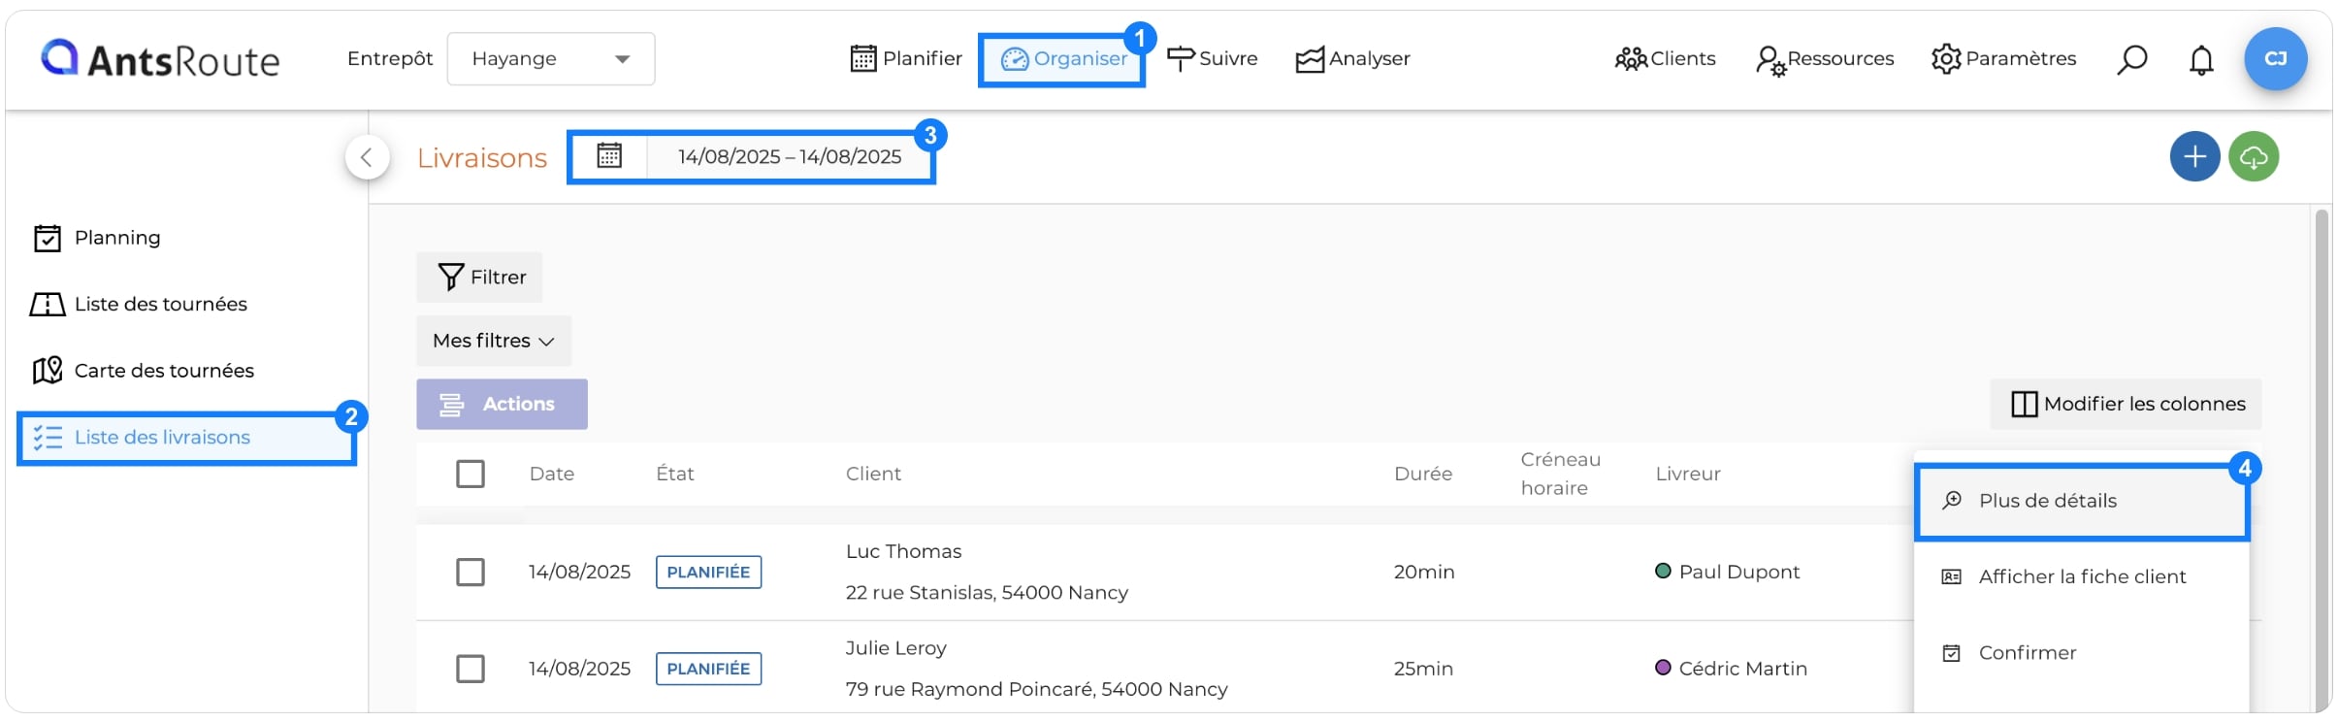Click the green cloud import button
Image resolution: width=2338 pixels, height=722 pixels.
(2254, 157)
